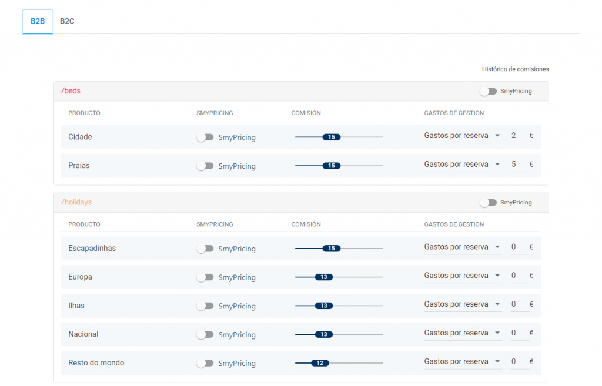Click the Cidade commission slider handle

[332, 137]
